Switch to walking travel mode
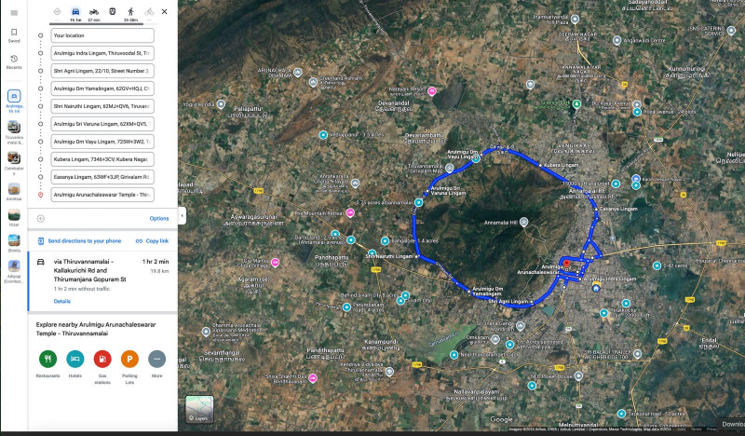 130,14
